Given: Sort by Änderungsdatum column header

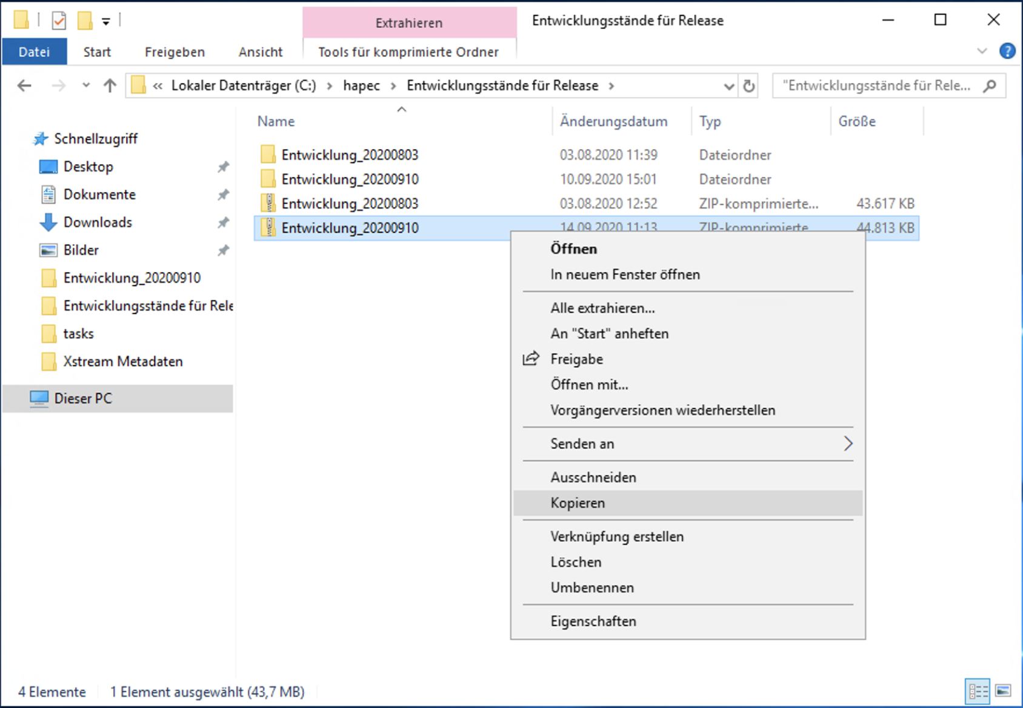Looking at the screenshot, I should (613, 121).
